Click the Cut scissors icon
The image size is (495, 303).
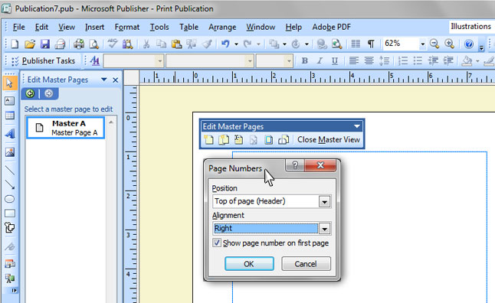click(146, 44)
